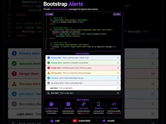Click the palette icon for Contextual Styles
166x124 pixels.
51,104
